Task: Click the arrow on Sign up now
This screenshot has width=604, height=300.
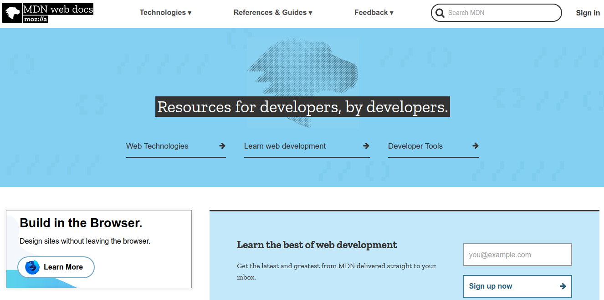Action: 563,286
